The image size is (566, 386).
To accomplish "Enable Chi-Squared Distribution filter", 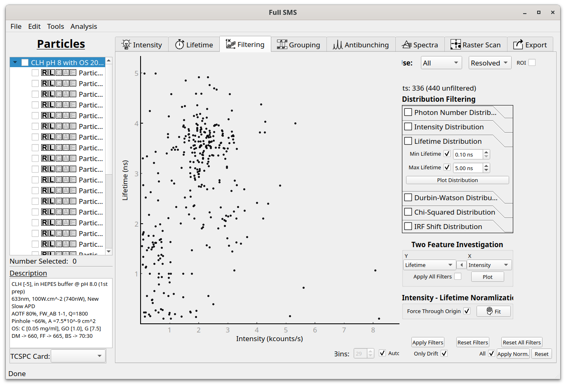I will click(x=409, y=212).
